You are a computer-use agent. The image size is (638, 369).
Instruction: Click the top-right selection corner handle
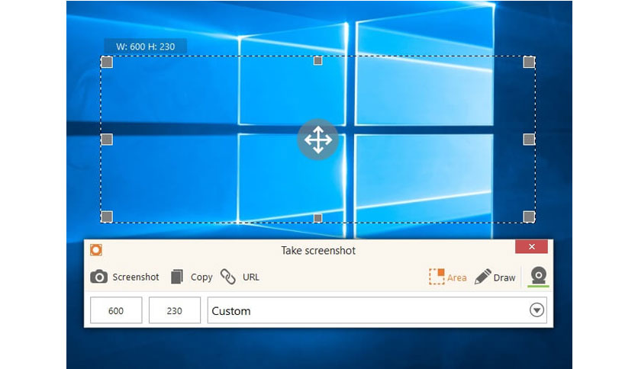[529, 63]
